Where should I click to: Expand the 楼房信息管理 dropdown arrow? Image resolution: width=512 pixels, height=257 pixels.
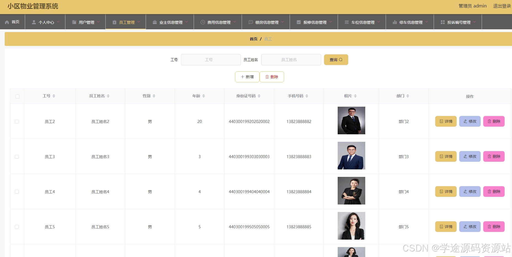(282, 22)
